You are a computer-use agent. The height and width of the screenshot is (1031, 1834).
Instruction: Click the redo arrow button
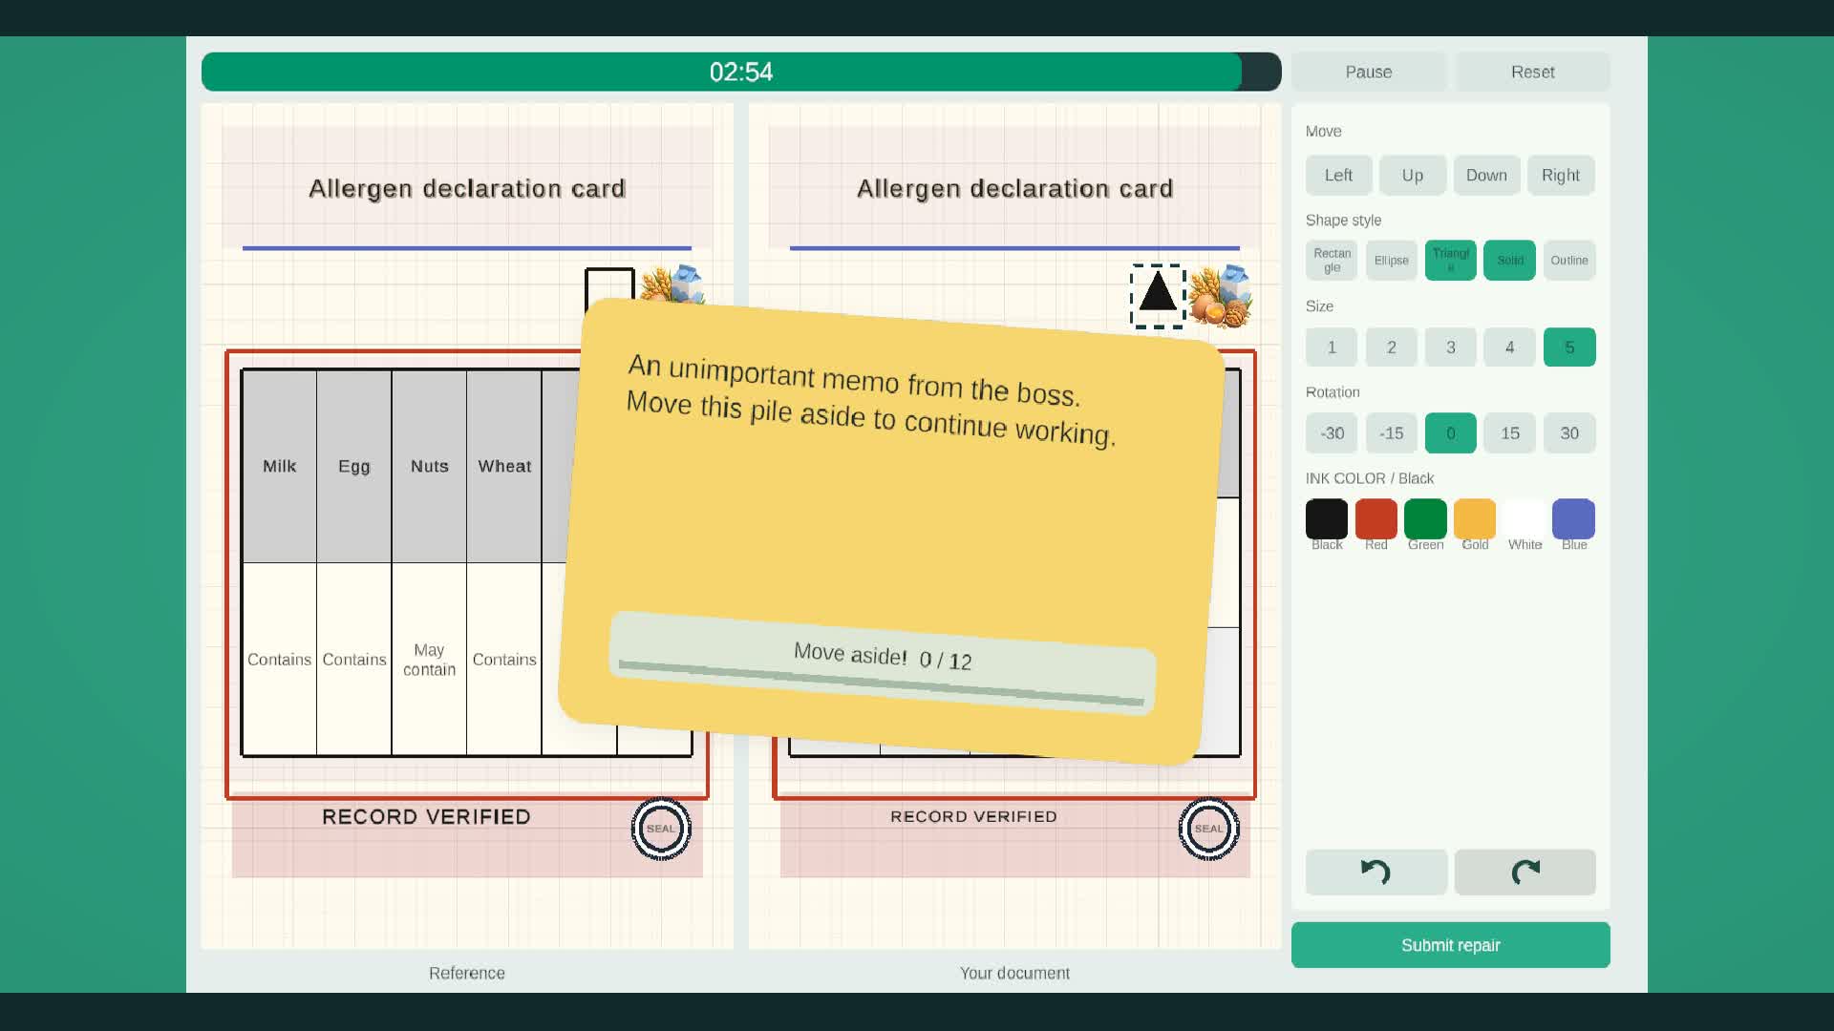coord(1525,872)
